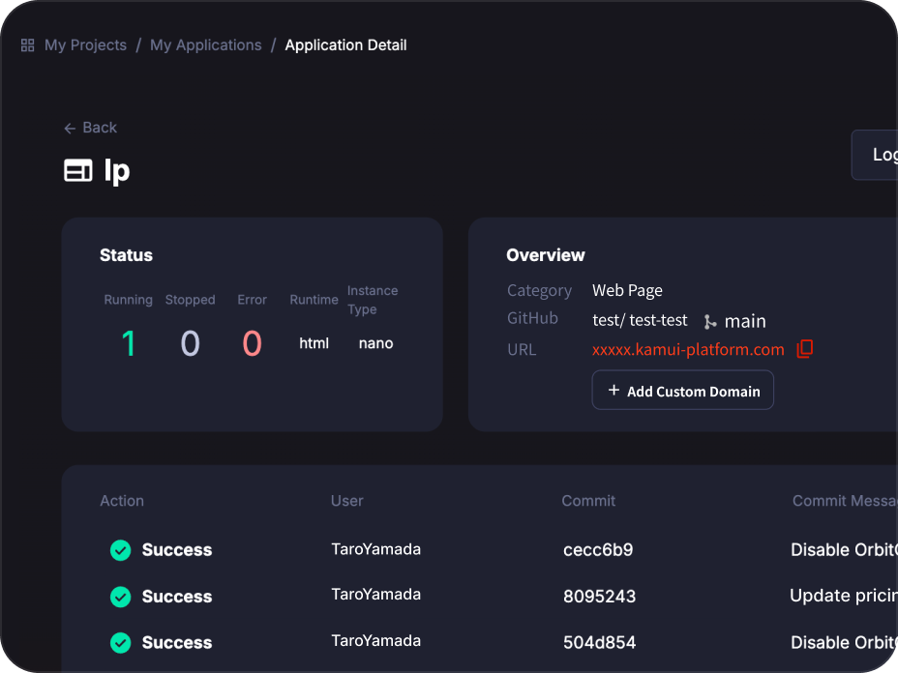Screen dimensions: 898x673
Task: Open the xxxxx.kamui-platform.com URL link
Action: tap(688, 349)
